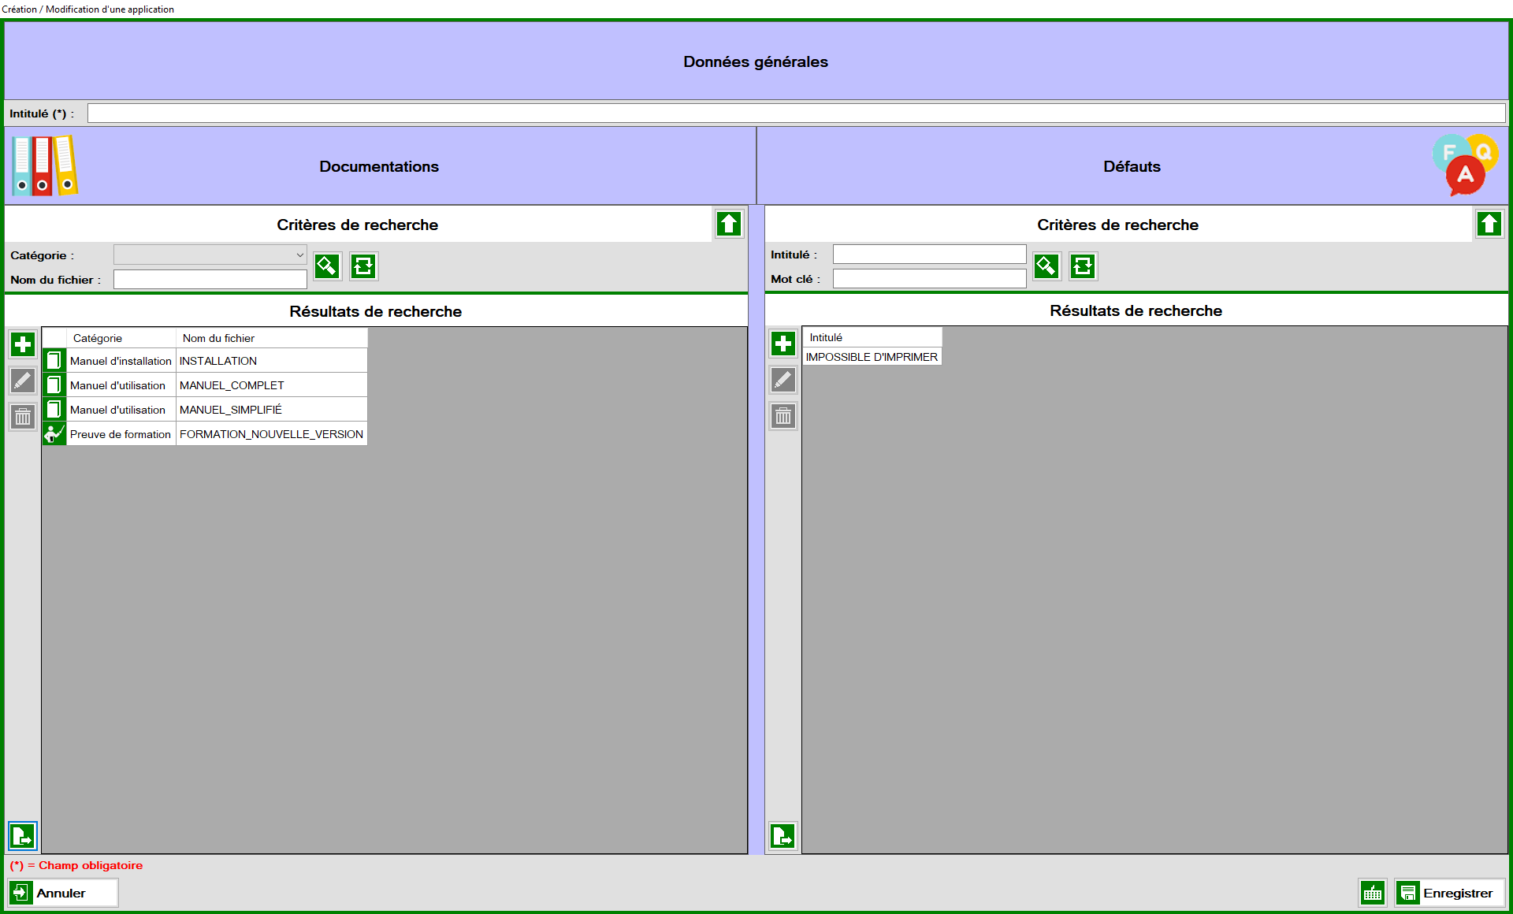This screenshot has width=1513, height=914.
Task: Delete selected documentation with the trash icon
Action: pyautogui.click(x=22, y=417)
